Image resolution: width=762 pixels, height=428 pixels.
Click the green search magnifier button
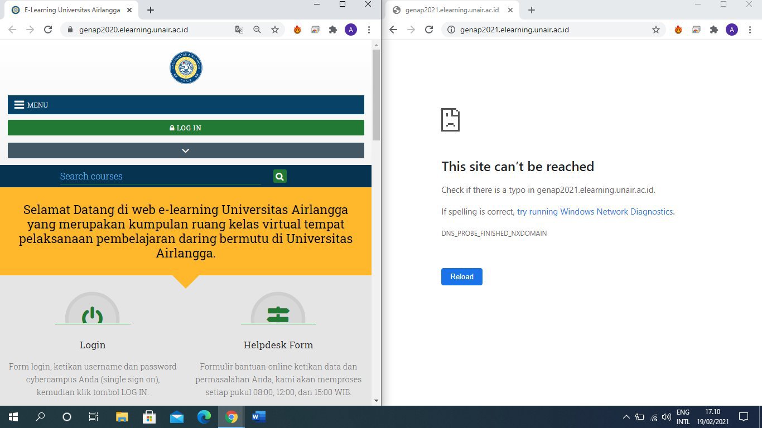pos(280,176)
